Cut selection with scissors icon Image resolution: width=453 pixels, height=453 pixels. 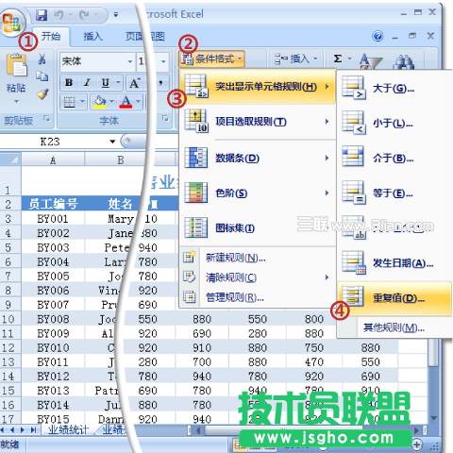click(x=42, y=59)
